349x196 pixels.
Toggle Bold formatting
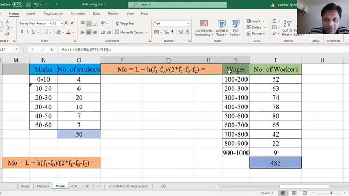coord(22,32)
